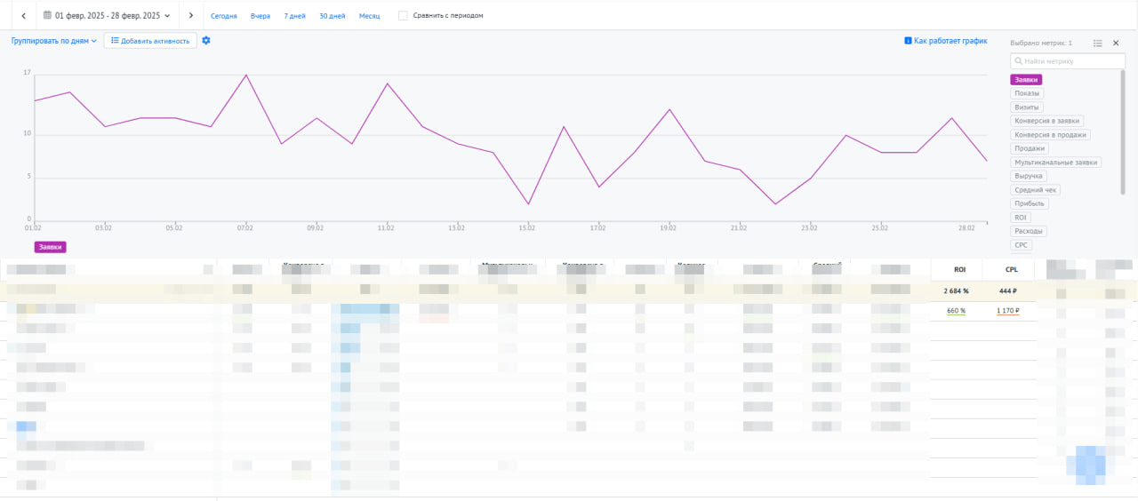Sort by the CPL column header

tap(1011, 269)
